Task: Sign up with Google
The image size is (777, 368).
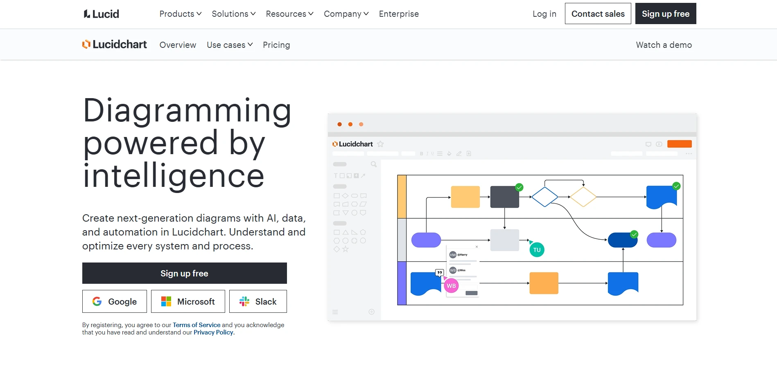Action: click(115, 301)
